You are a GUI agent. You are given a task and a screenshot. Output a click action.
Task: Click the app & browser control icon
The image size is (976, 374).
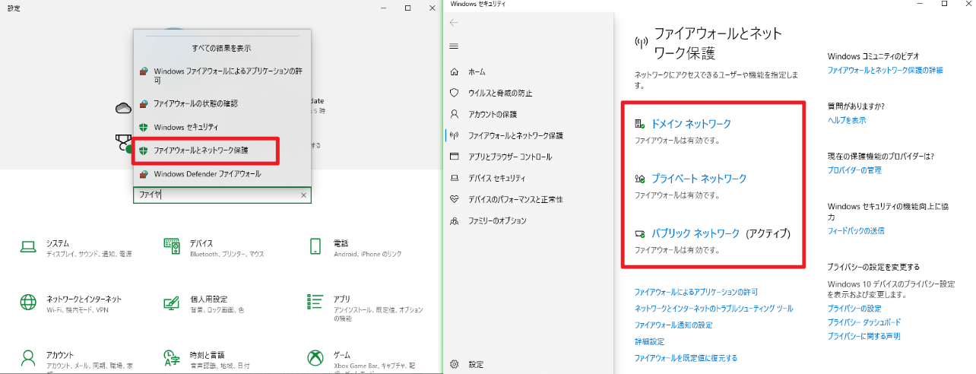click(455, 157)
